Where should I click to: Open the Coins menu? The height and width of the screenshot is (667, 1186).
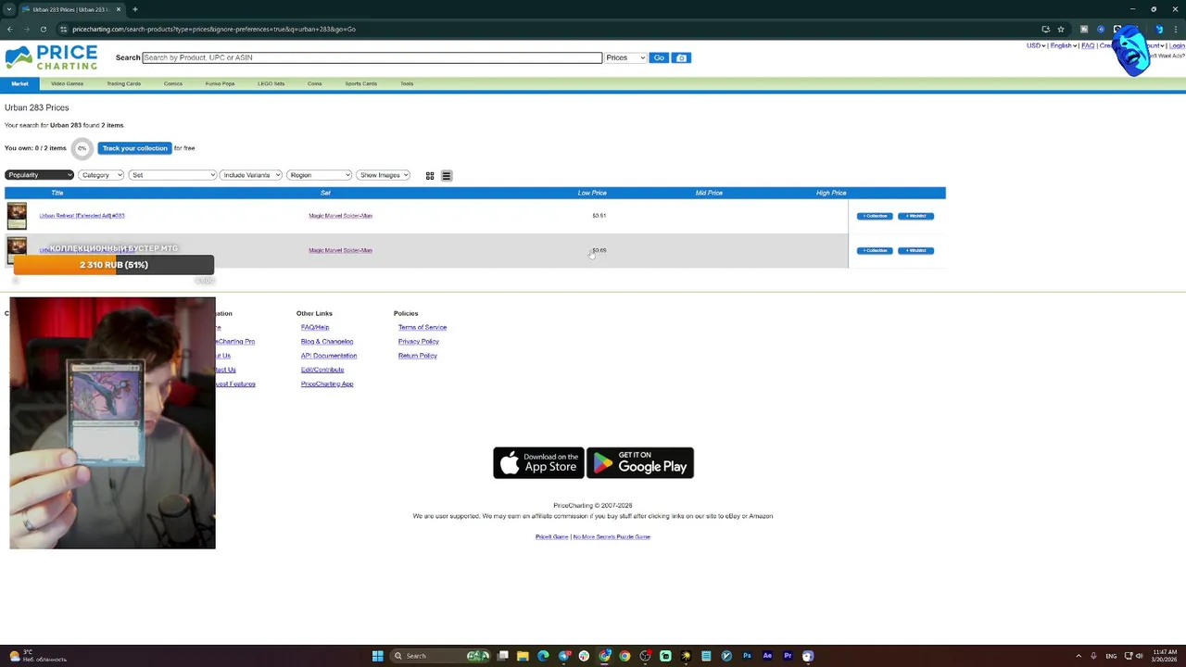point(315,83)
